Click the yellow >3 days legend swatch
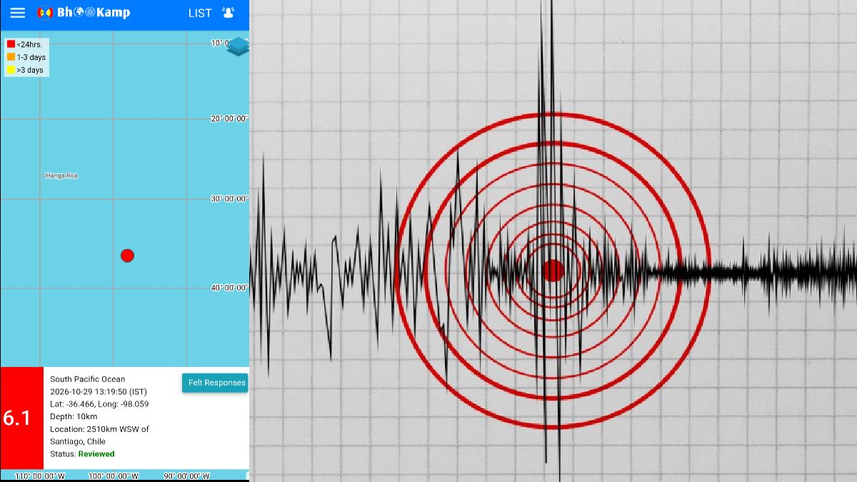The height and width of the screenshot is (482, 857). (11, 70)
